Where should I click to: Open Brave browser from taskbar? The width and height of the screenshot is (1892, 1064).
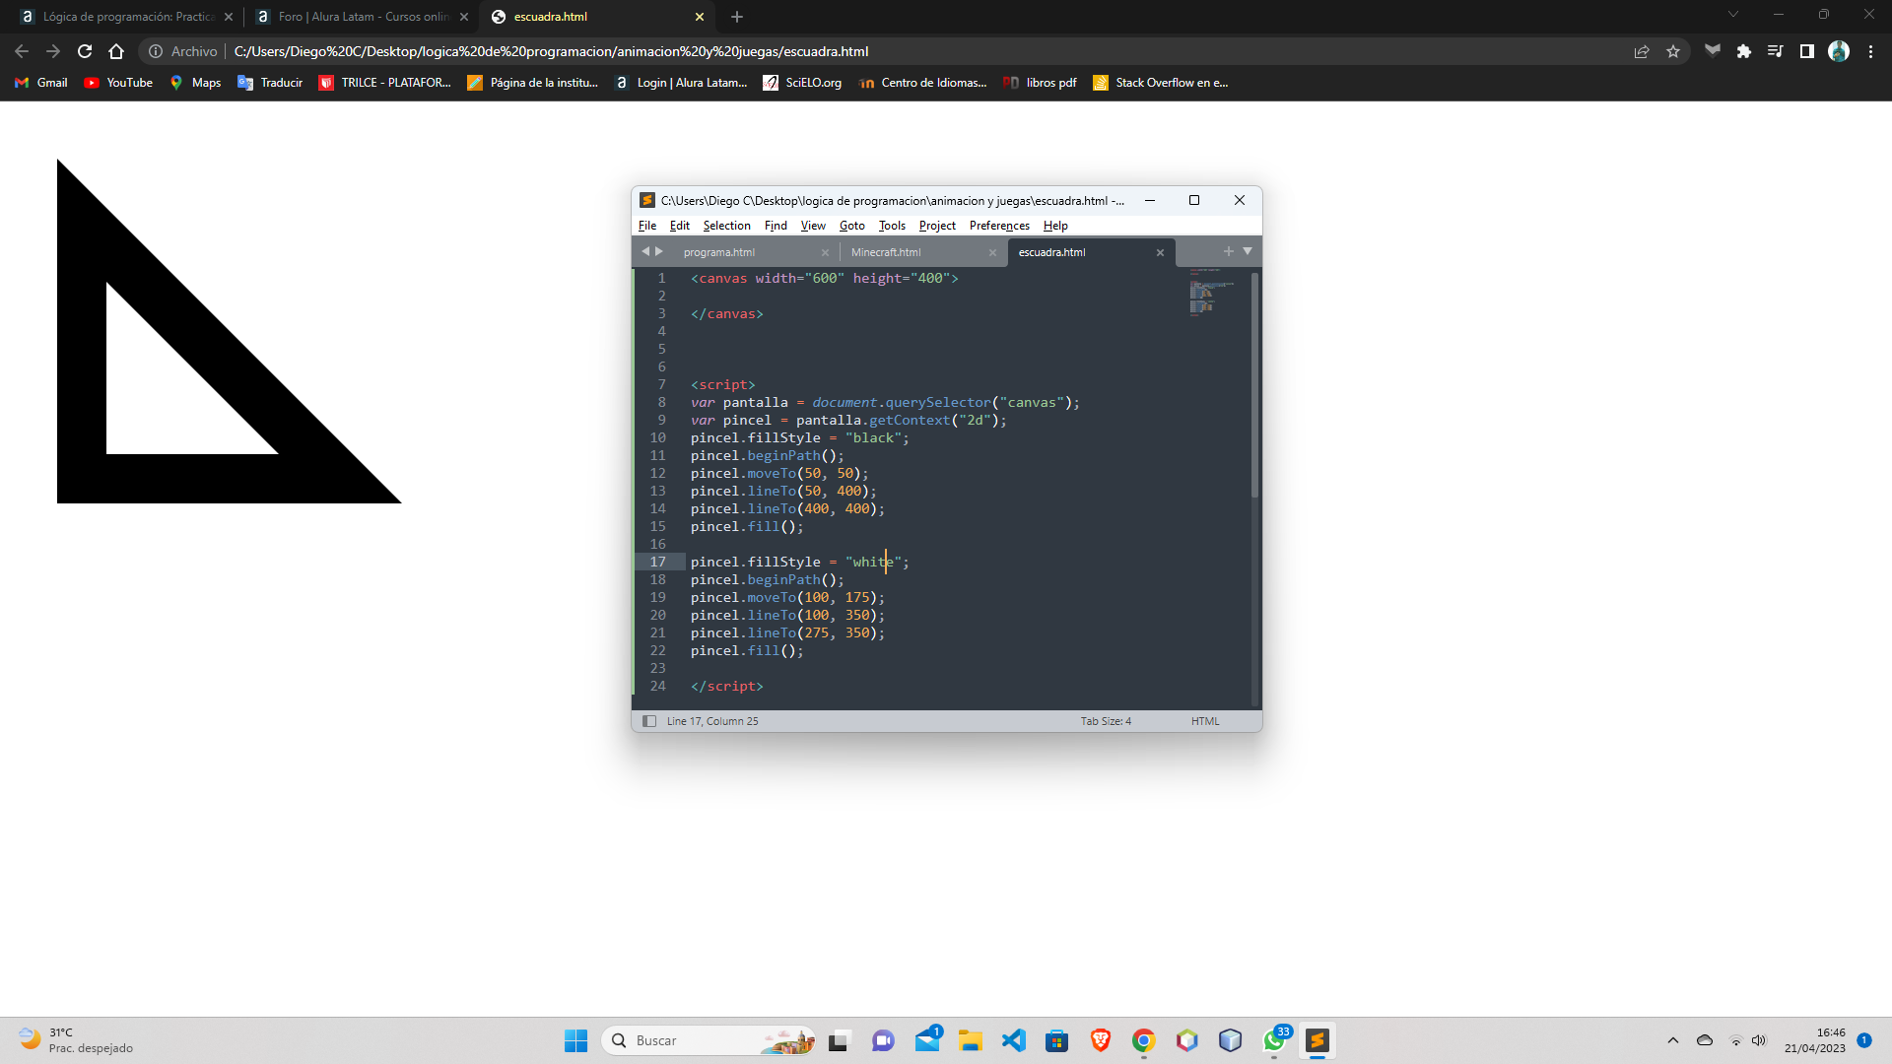[1101, 1040]
